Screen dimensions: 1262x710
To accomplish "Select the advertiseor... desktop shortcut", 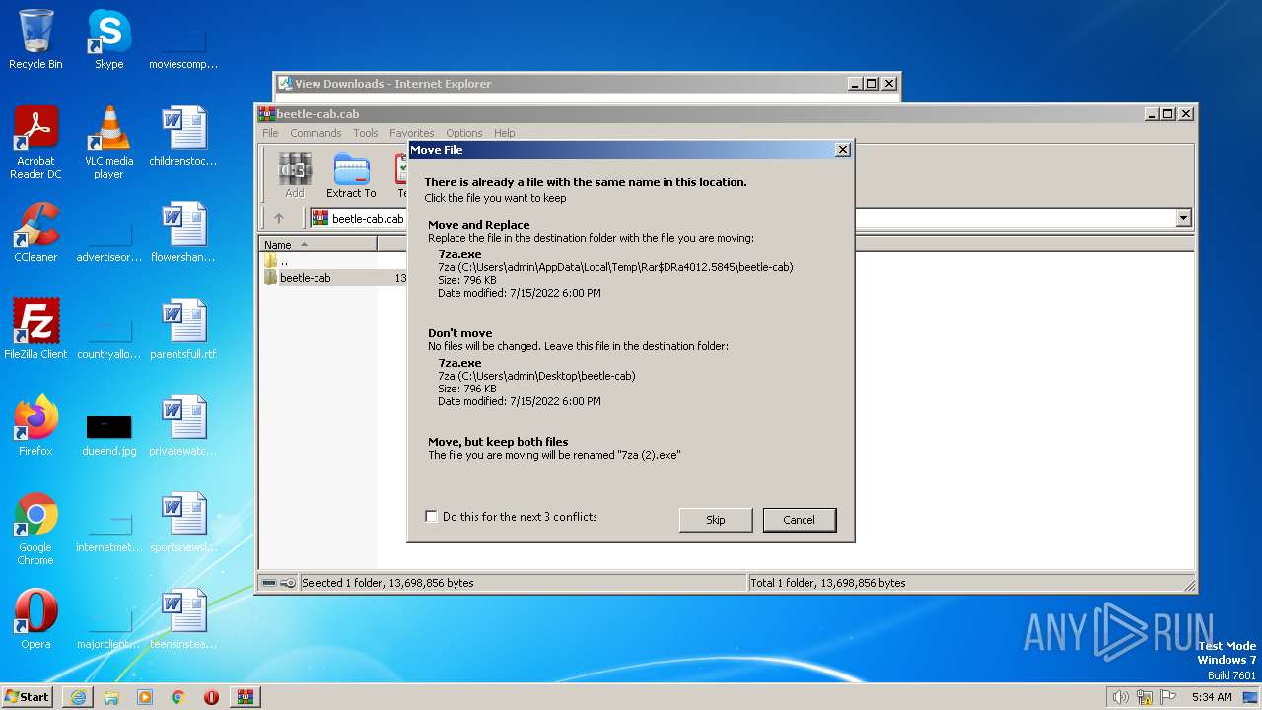I will 108,241.
